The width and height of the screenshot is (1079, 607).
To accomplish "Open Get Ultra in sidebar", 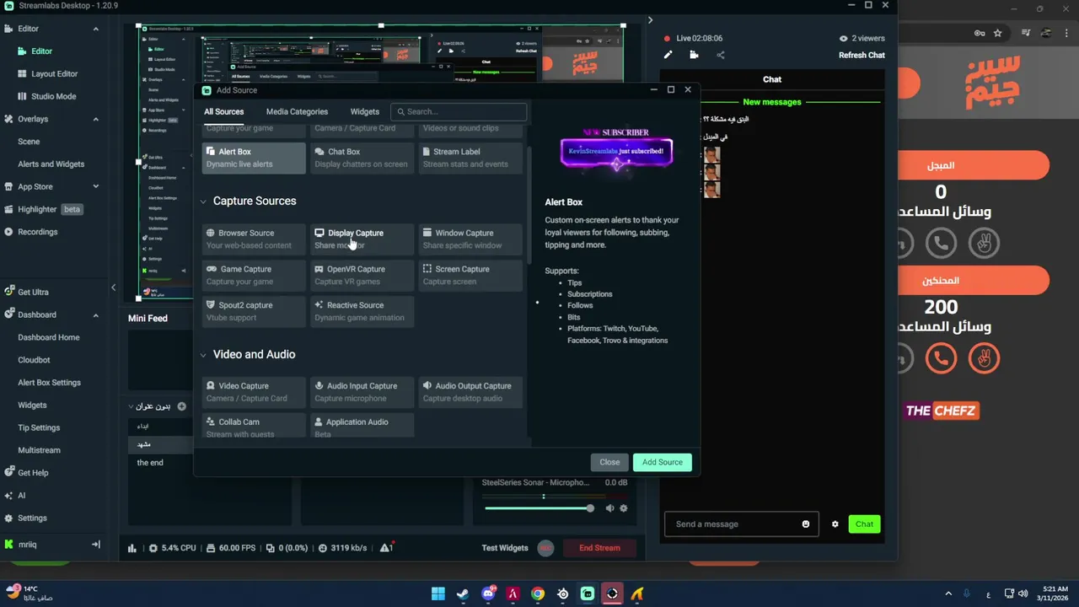I will point(33,292).
